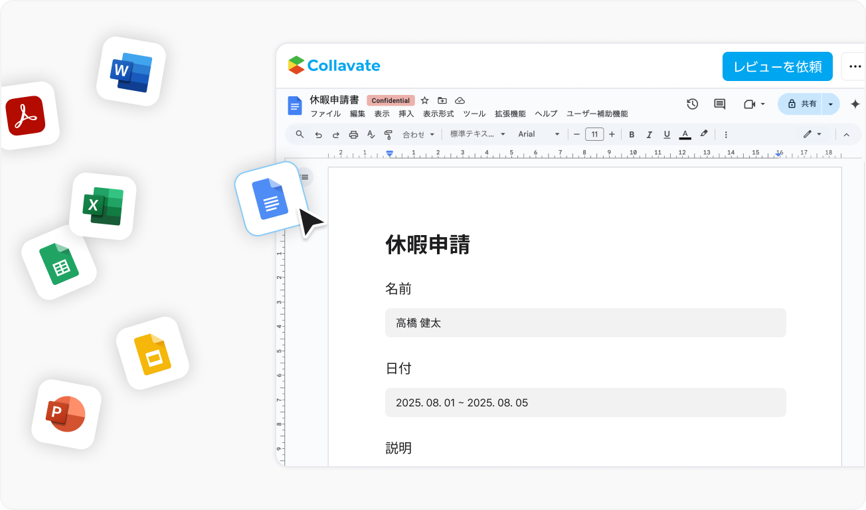This screenshot has width=866, height=510.
Task: Click the 名前 label
Action: [x=398, y=289]
